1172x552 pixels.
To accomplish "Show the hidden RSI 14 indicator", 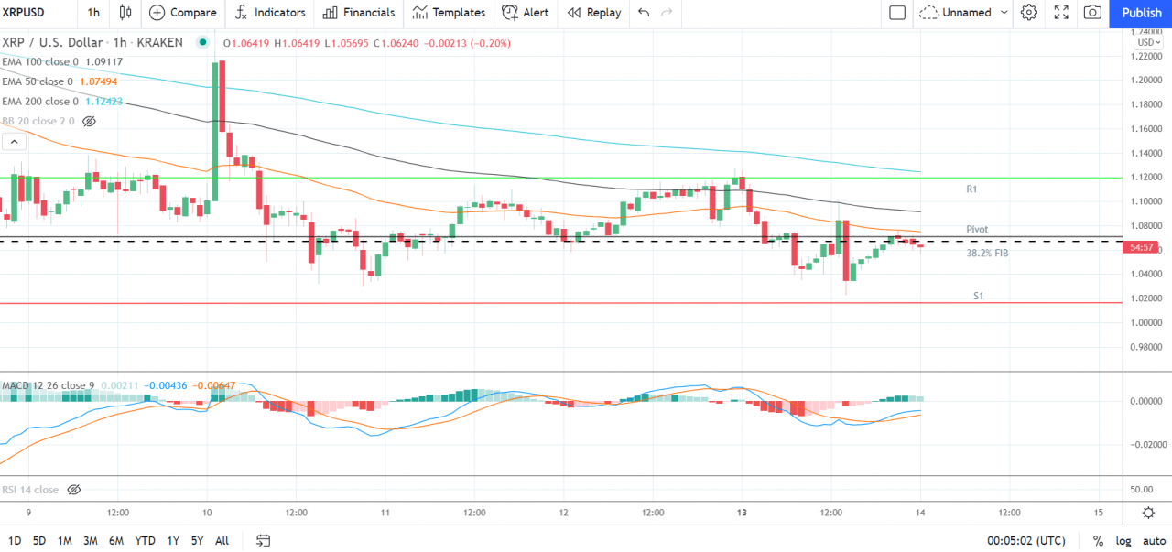I will click(x=74, y=490).
